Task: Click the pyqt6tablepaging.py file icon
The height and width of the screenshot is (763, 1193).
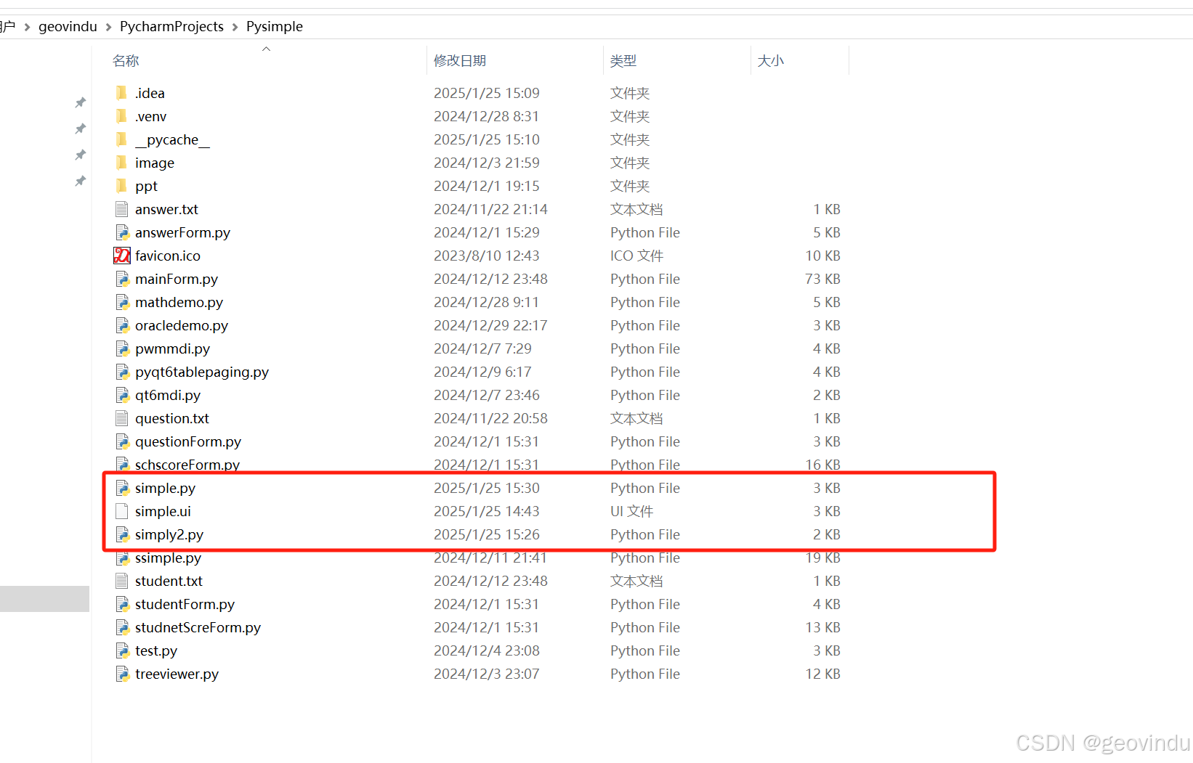Action: coord(122,372)
